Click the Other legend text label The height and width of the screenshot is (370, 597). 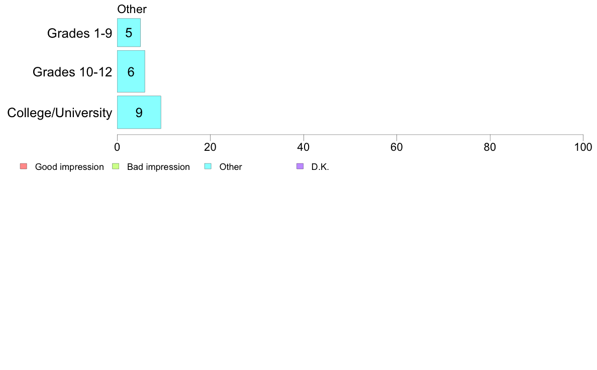click(x=231, y=167)
